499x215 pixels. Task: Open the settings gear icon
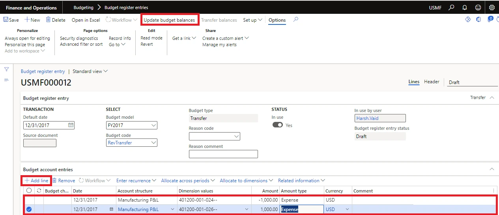[492, 7]
